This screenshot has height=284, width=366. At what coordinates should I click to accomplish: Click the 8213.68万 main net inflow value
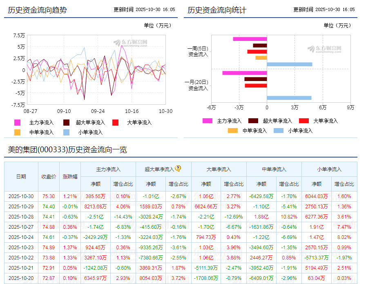pyautogui.click(x=96, y=207)
